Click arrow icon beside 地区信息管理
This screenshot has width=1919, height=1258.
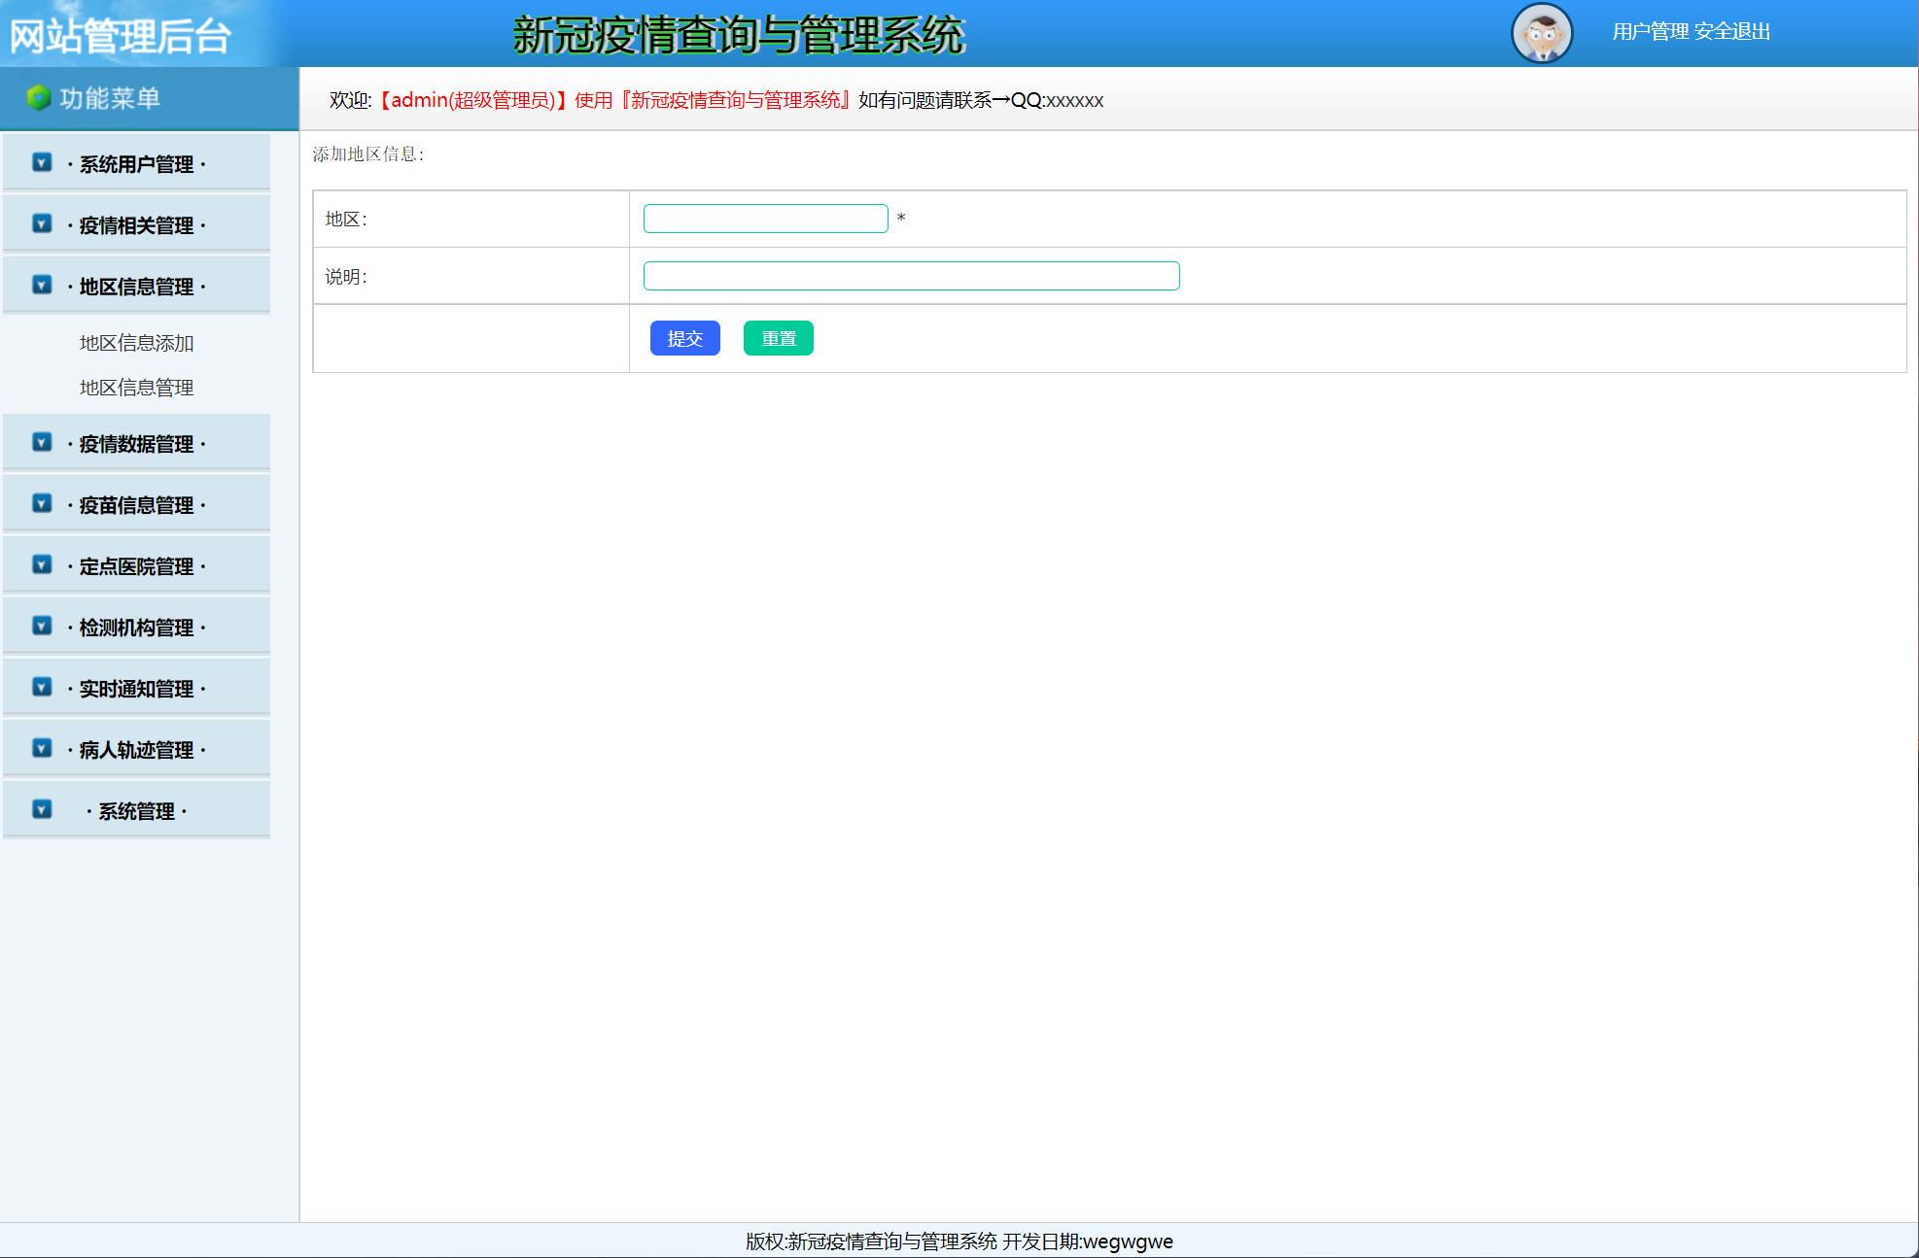pos(42,285)
